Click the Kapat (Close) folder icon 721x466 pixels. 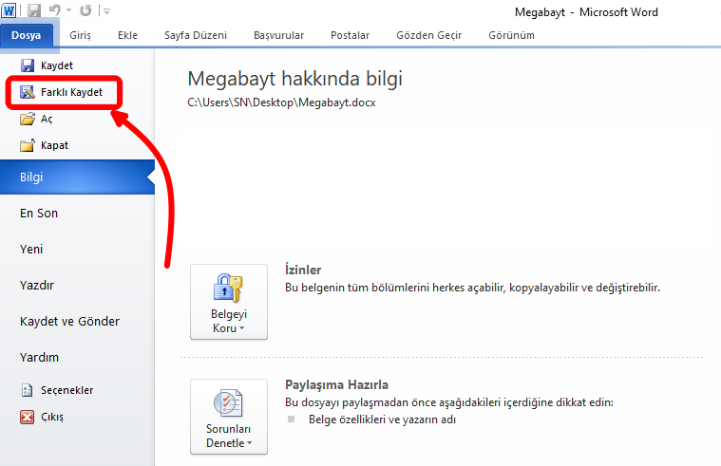(x=28, y=146)
